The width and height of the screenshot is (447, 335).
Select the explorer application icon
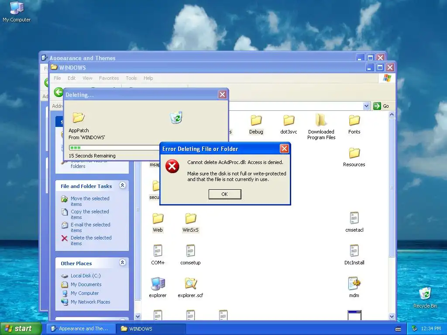point(158,284)
